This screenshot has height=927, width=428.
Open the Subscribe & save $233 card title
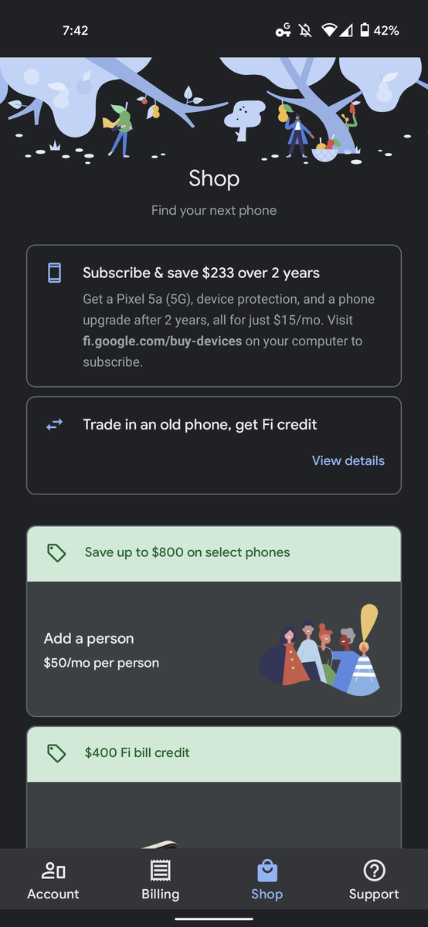[201, 273]
